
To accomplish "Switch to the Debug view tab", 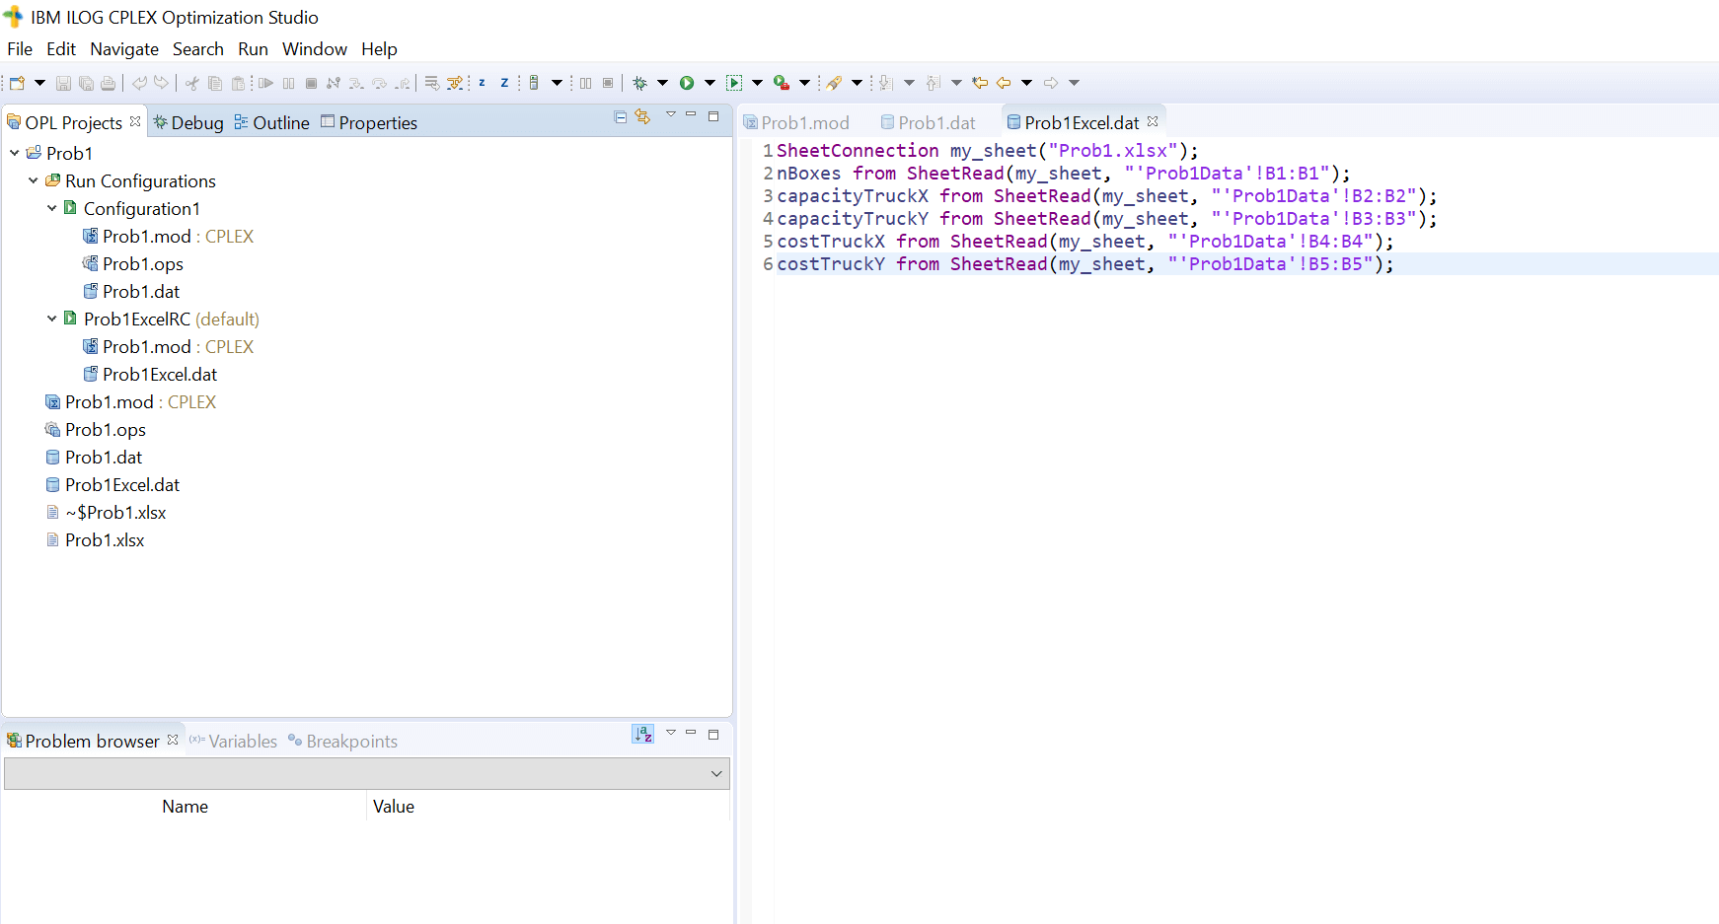I will coord(188,122).
